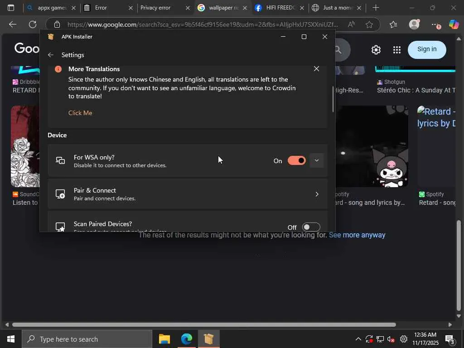The image size is (464, 348).
Task: Dismiss the More Translations notice
Action: [316, 69]
